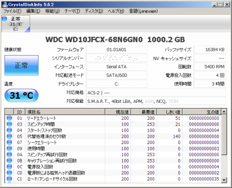Click status orb for 09 使用時間

coord(9,148)
